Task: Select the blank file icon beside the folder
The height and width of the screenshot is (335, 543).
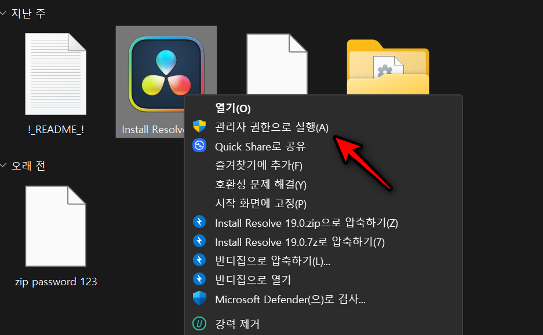Action: coord(276,64)
